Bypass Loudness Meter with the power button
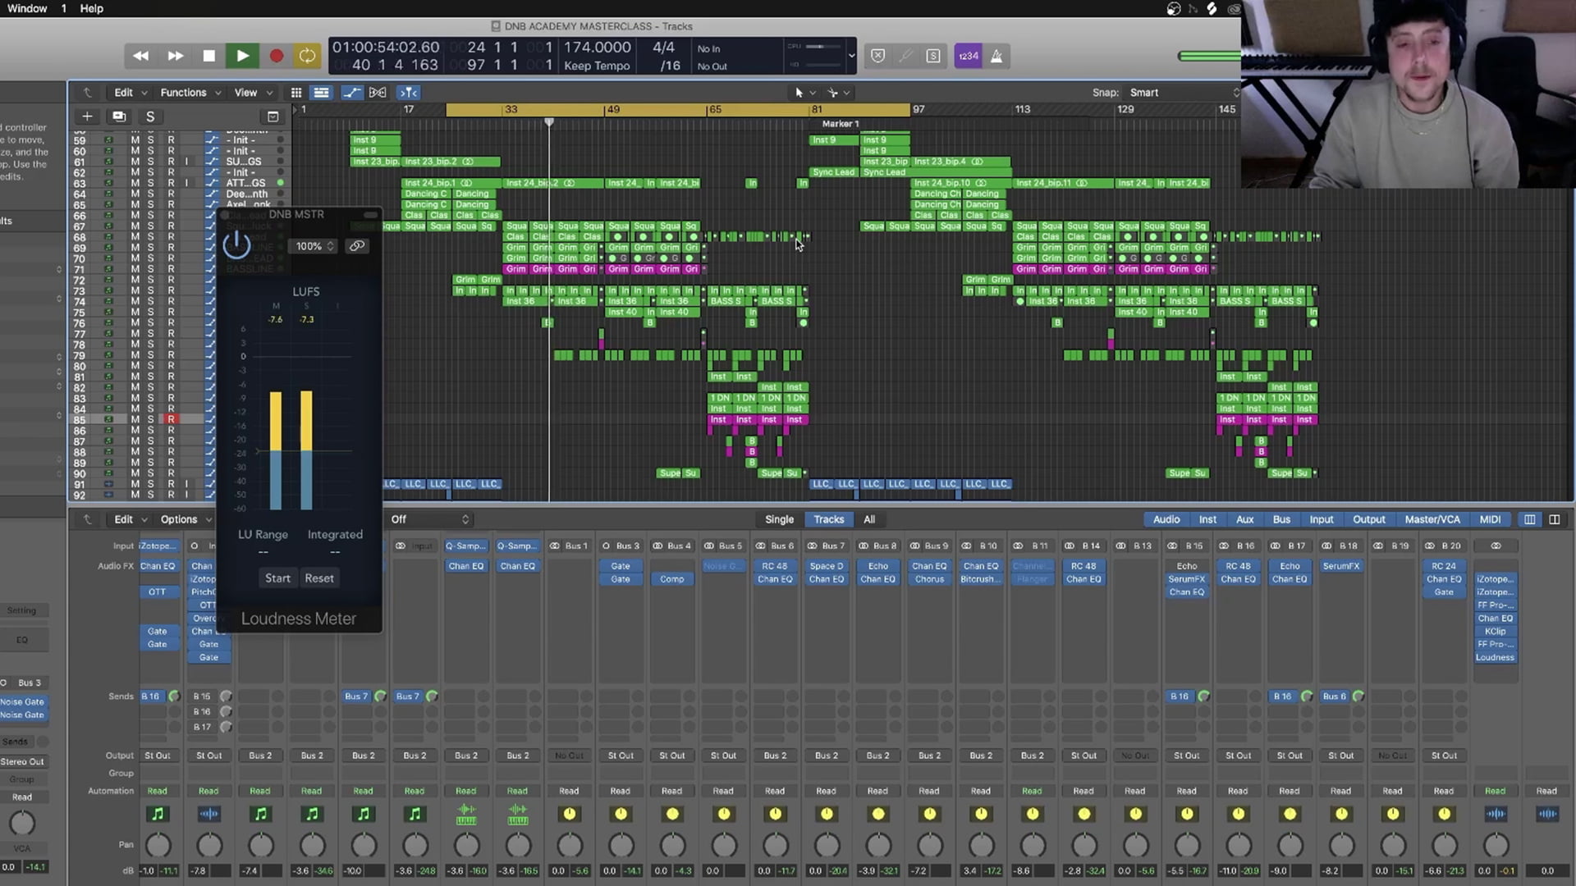1576x886 pixels. (x=236, y=244)
